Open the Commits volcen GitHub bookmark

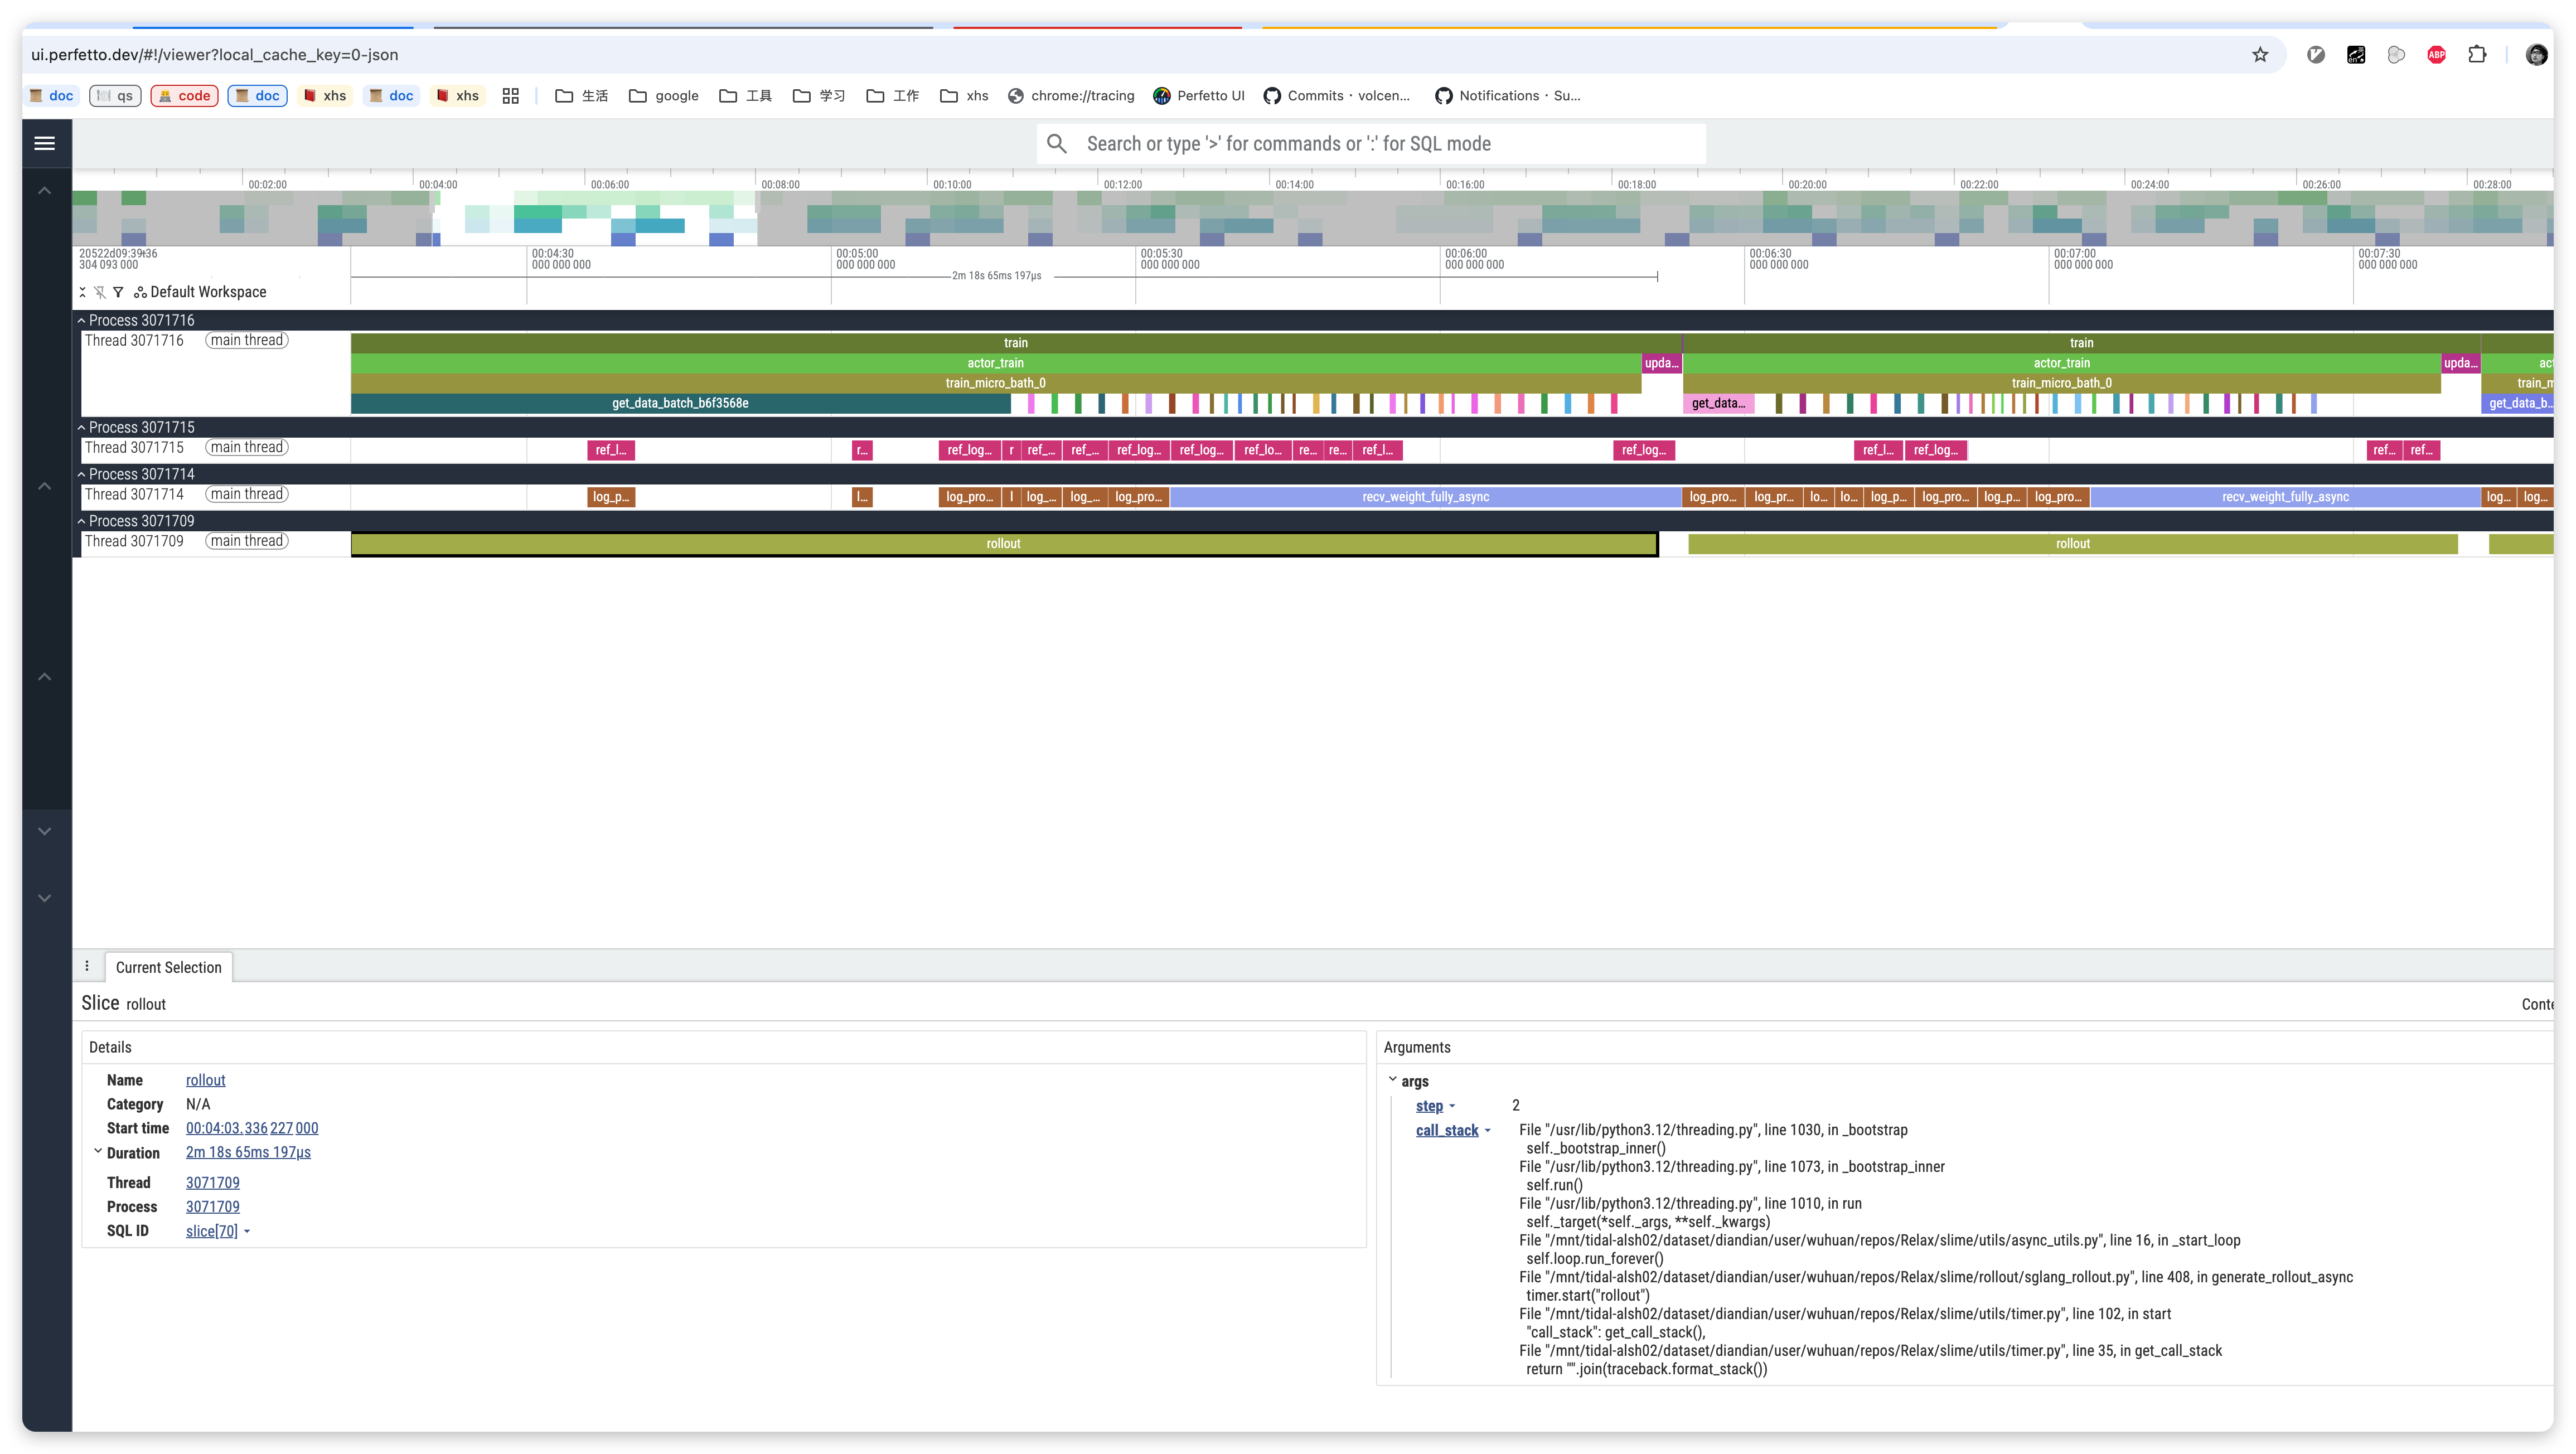(1337, 96)
